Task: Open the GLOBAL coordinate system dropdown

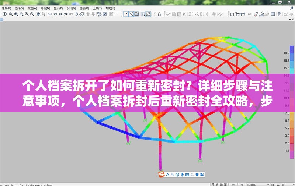Action: click(258, 185)
